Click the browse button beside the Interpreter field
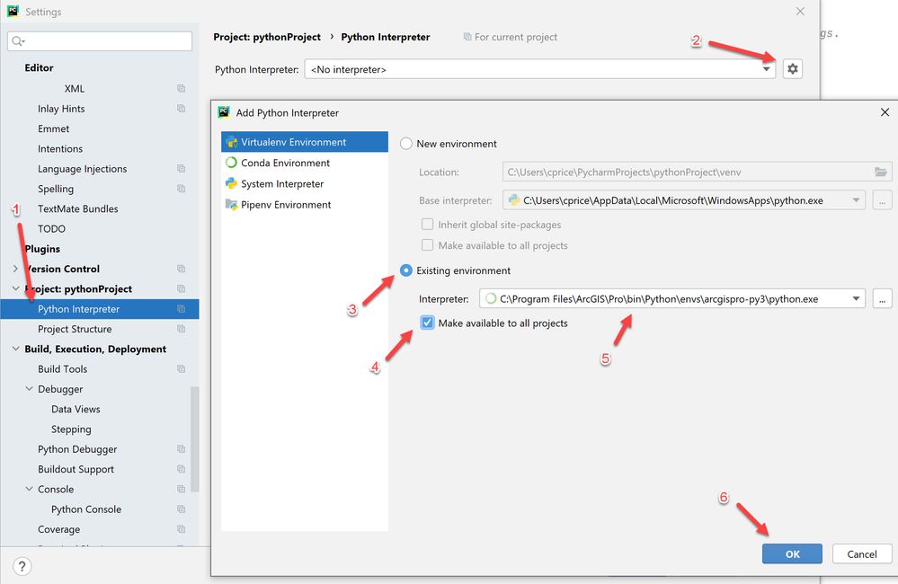 pos(882,298)
